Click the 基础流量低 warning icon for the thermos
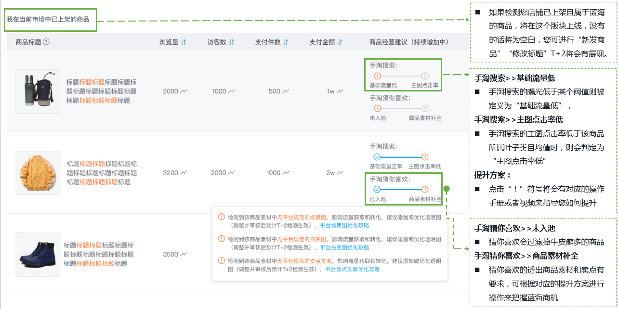The width and height of the screenshot is (618, 309). (x=377, y=76)
